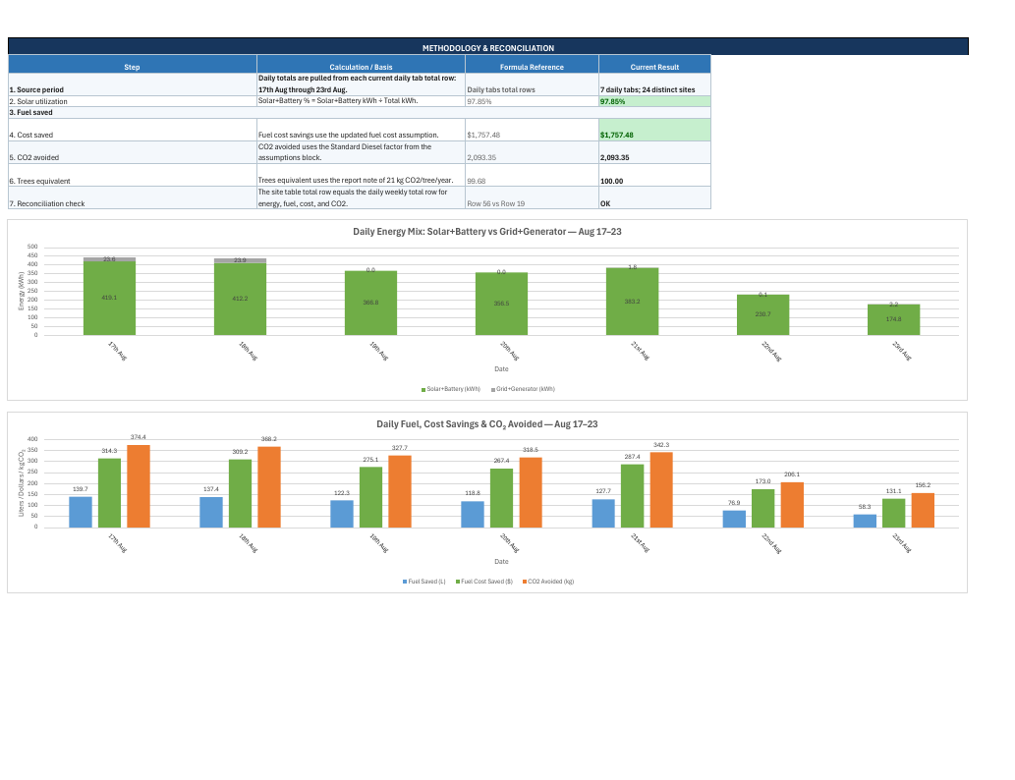The width and height of the screenshot is (1015, 780).
Task: Select the green 275.1 Fuel Cost Saved bar
Action: click(x=370, y=497)
